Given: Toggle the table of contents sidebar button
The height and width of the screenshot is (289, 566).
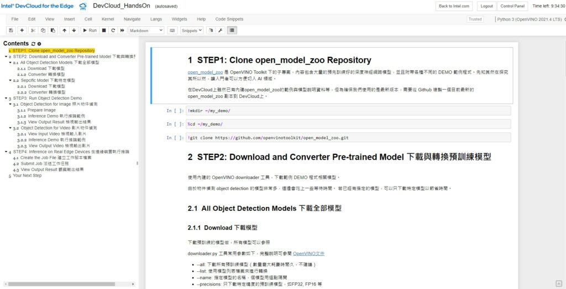Looking at the screenshot, I should pyautogui.click(x=232, y=30).
